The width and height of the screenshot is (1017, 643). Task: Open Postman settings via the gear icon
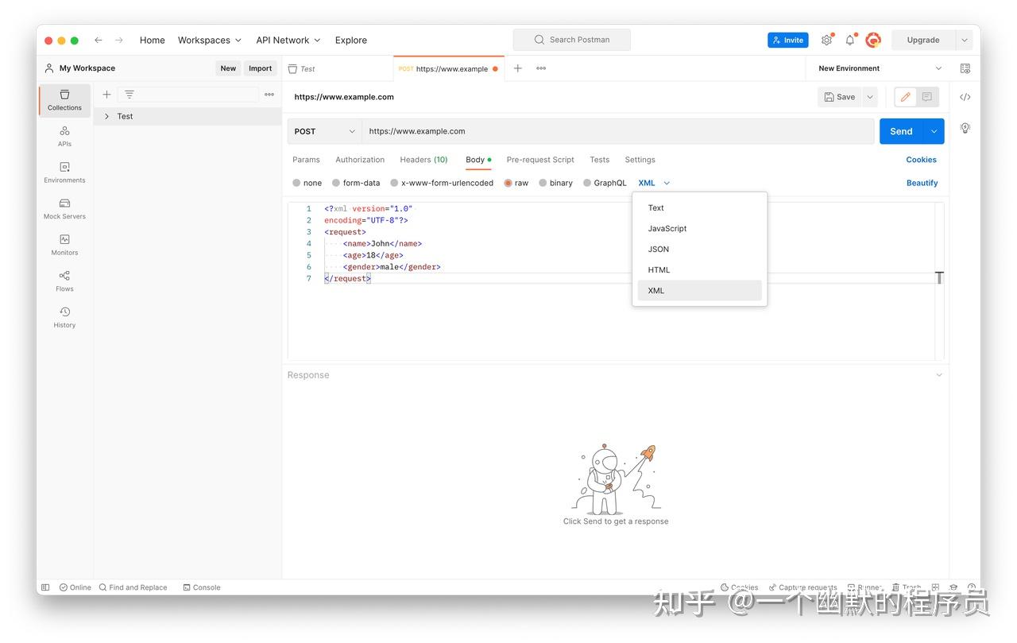click(826, 40)
